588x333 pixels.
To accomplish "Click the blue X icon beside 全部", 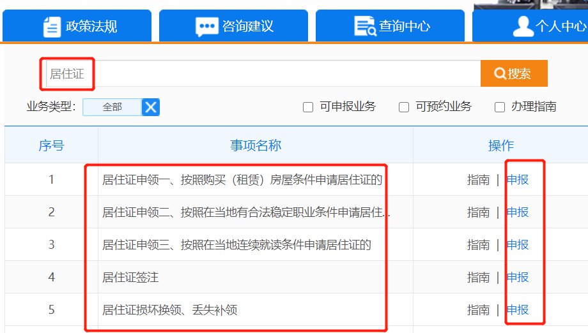I will coord(151,107).
